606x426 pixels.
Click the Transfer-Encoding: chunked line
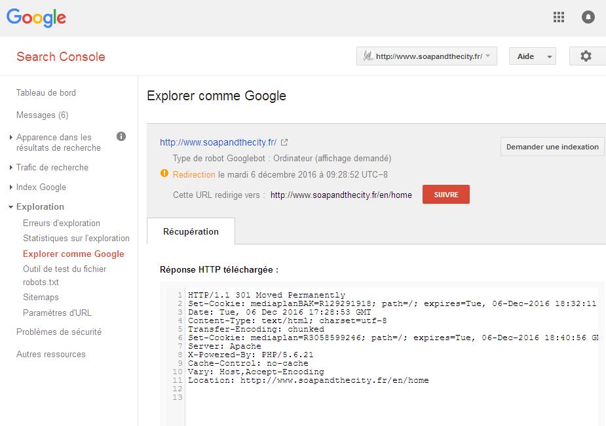click(x=256, y=329)
